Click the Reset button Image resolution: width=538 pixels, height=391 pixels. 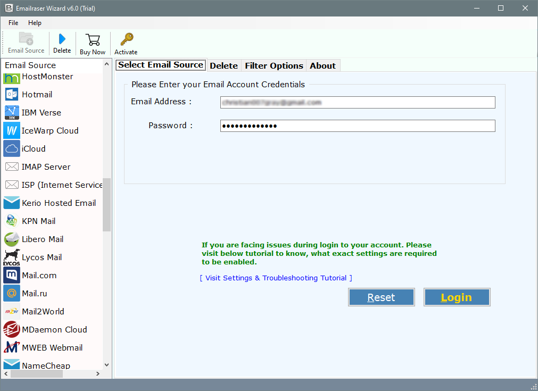coord(381,297)
